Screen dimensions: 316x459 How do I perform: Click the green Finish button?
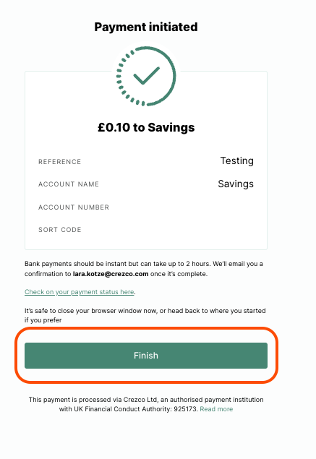coord(146,356)
